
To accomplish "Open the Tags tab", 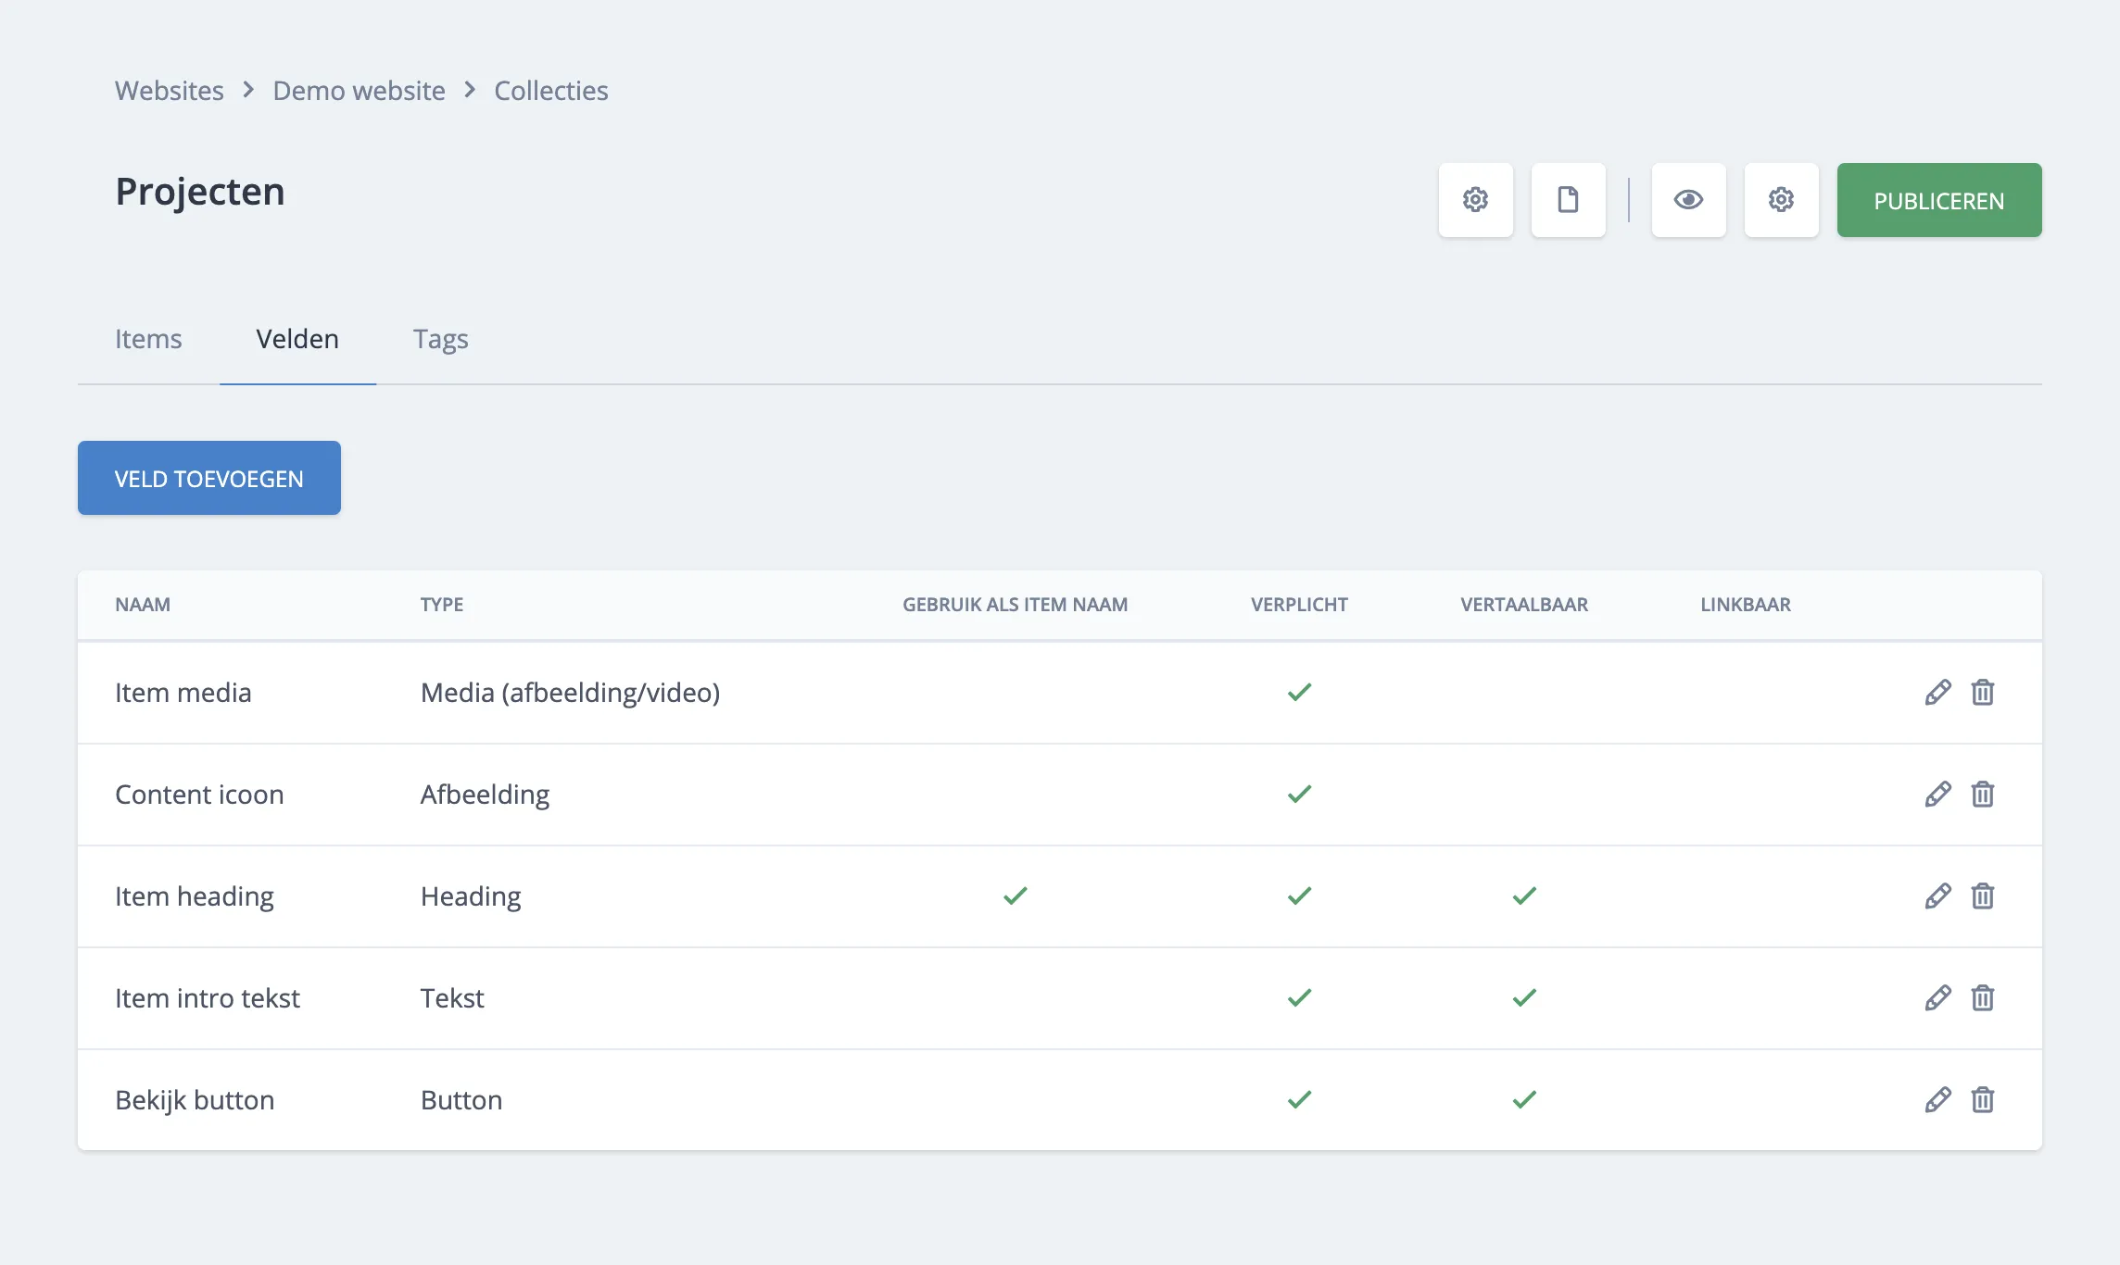I will [x=440, y=339].
